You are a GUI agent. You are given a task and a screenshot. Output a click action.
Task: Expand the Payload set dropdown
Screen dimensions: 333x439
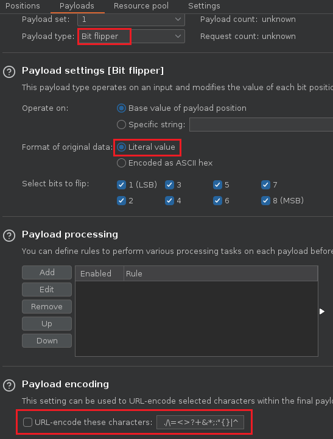[131, 19]
